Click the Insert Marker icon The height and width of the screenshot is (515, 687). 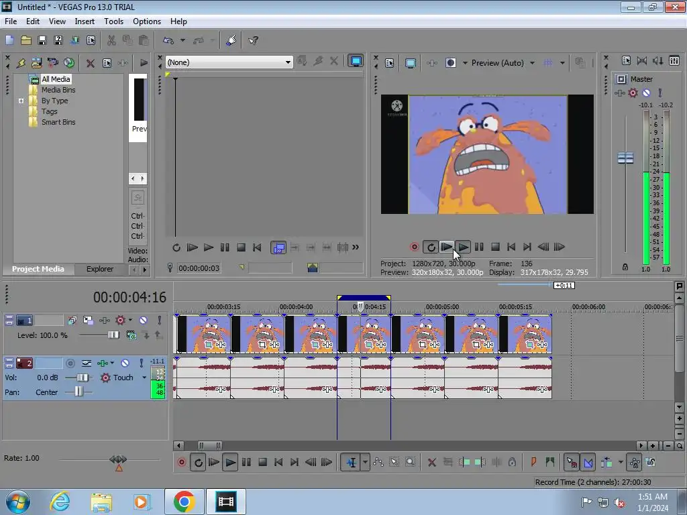(533, 461)
